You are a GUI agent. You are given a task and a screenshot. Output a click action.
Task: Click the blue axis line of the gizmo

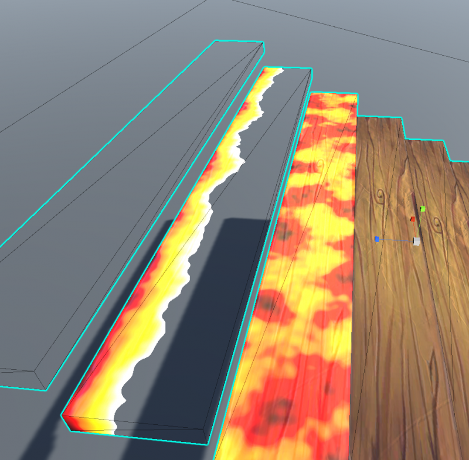tap(396, 240)
